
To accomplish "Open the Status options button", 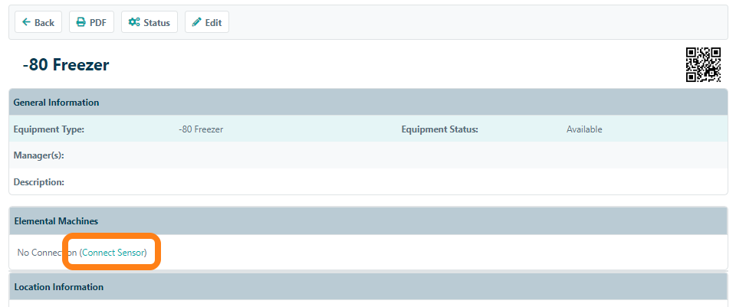I will point(149,22).
